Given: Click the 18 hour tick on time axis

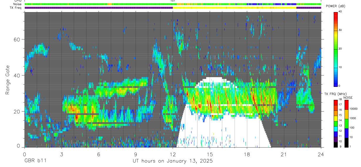Looking at the screenshot, I should tap(247, 154).
